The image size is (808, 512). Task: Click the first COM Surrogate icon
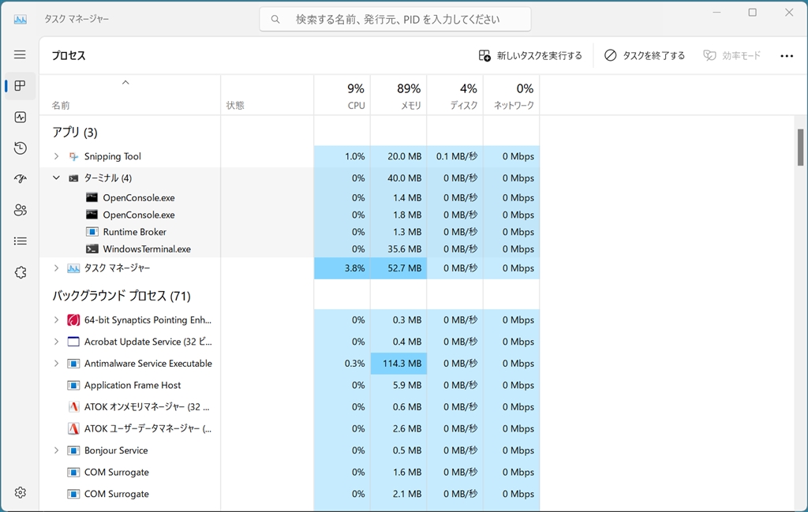(x=73, y=473)
